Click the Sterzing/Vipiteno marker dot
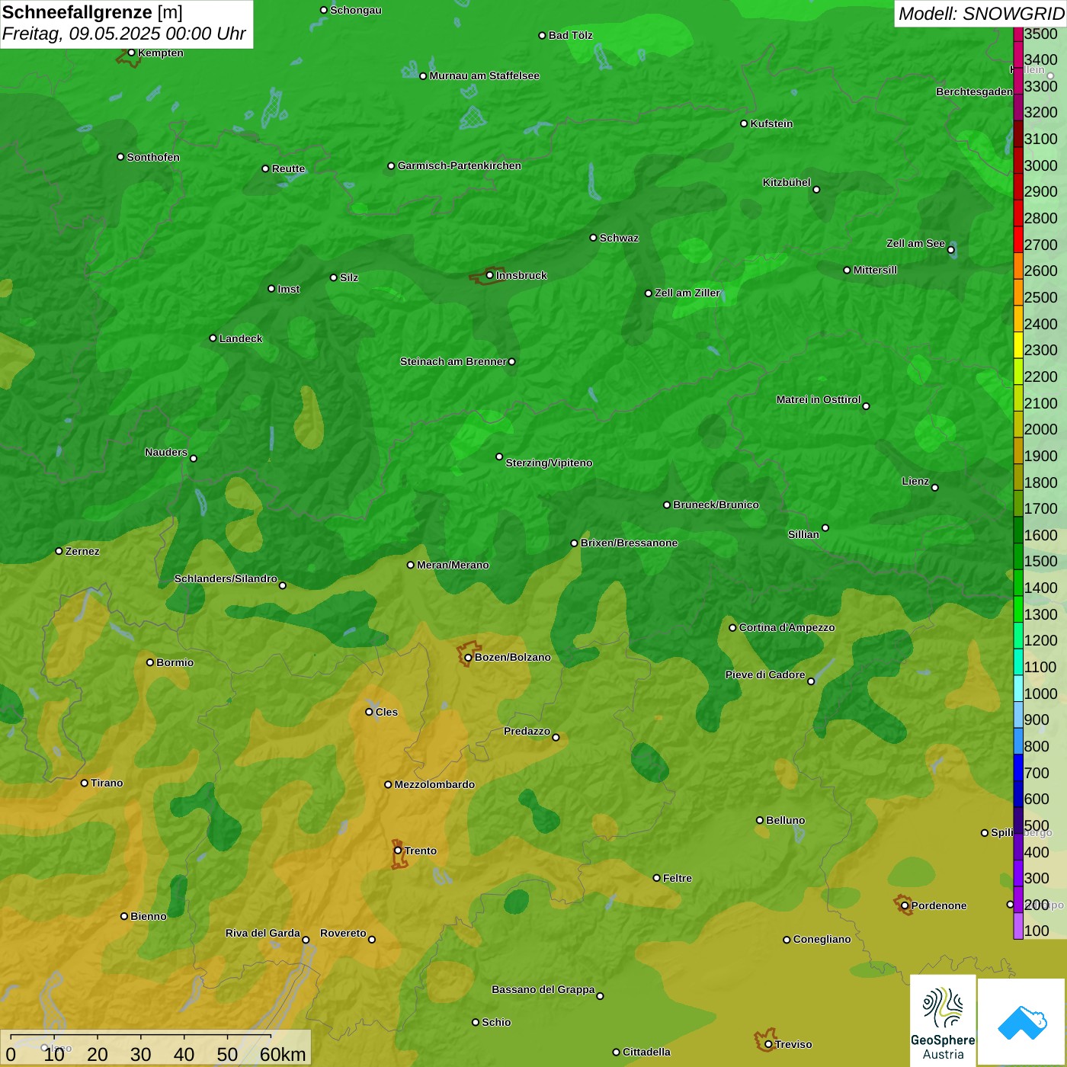The height and width of the screenshot is (1067, 1067). point(499,457)
